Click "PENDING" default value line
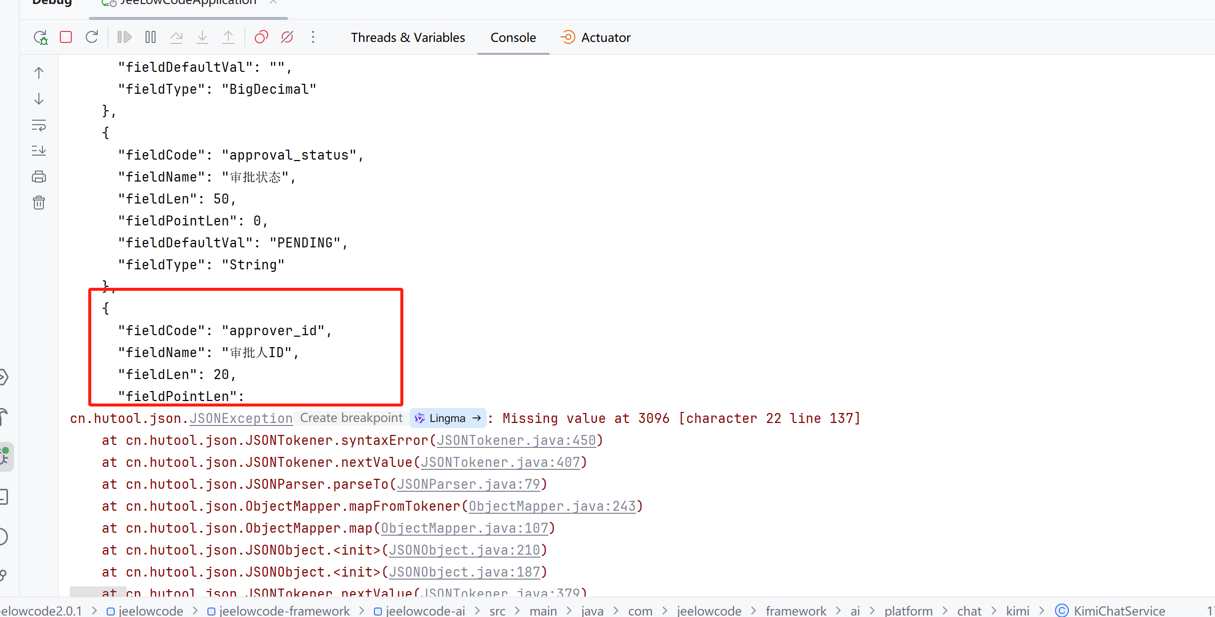This screenshot has height=617, width=1215. coord(233,243)
